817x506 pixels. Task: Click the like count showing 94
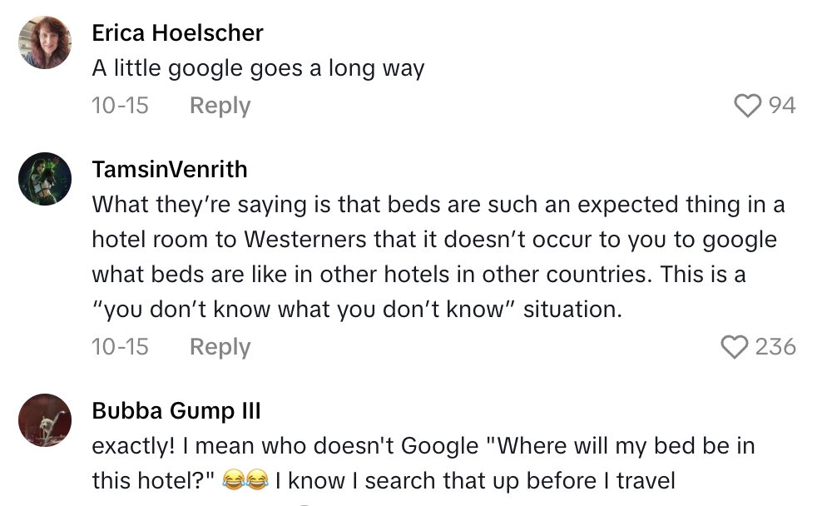[782, 106]
